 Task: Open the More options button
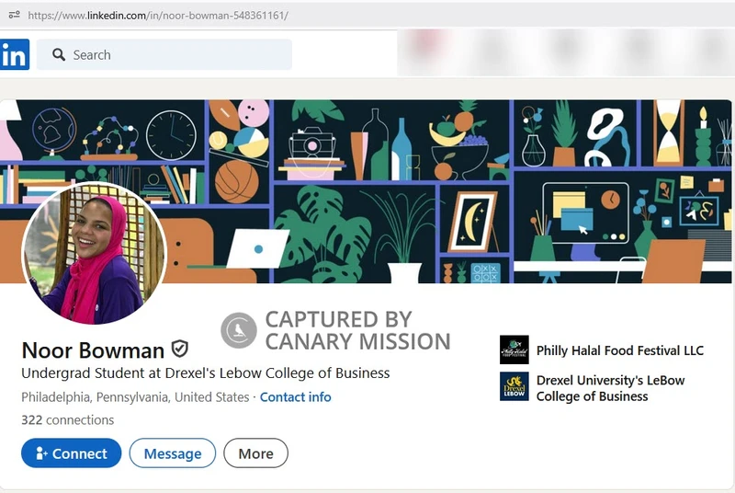(x=256, y=453)
